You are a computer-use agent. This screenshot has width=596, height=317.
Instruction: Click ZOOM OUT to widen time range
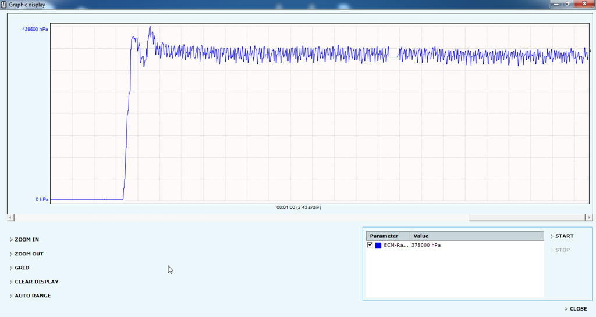[x=29, y=254]
